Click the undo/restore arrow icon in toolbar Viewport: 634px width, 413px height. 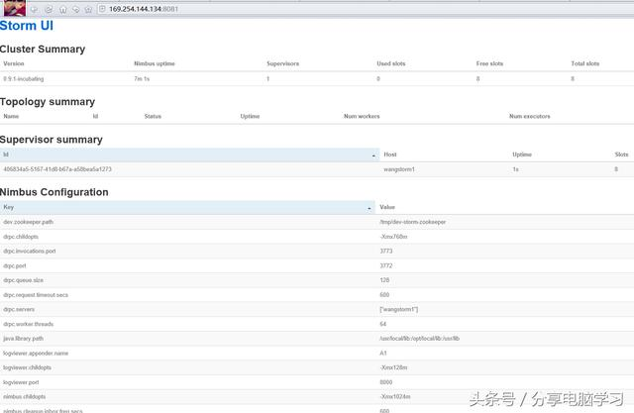click(75, 9)
